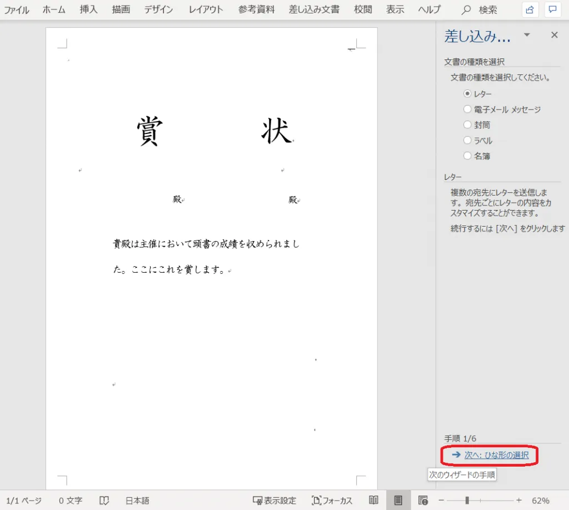Select Print Layout view icon
This screenshot has height=510, width=569.
[398, 500]
